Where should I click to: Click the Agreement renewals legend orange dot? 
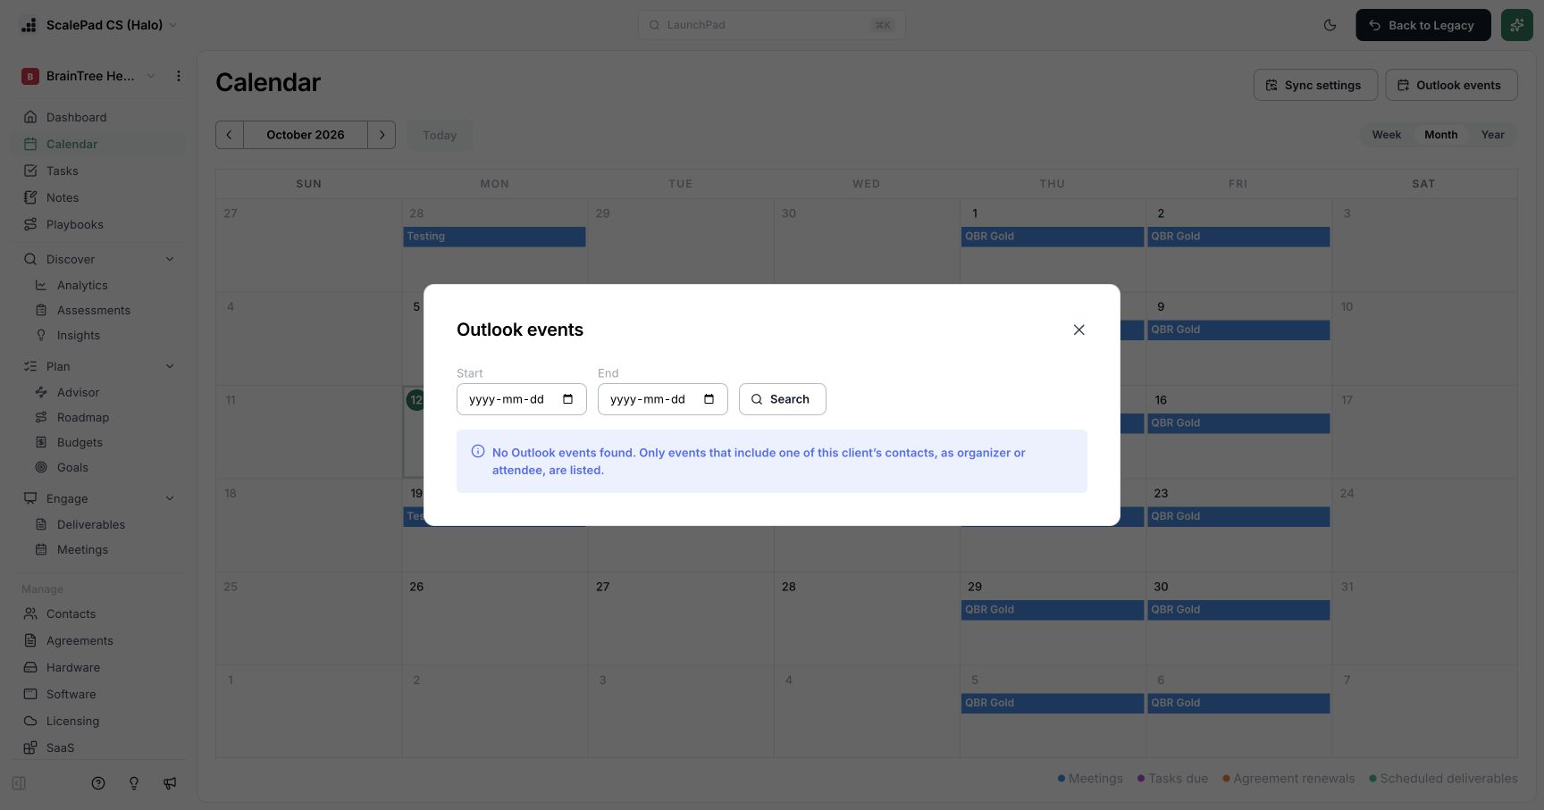[x=1226, y=779]
